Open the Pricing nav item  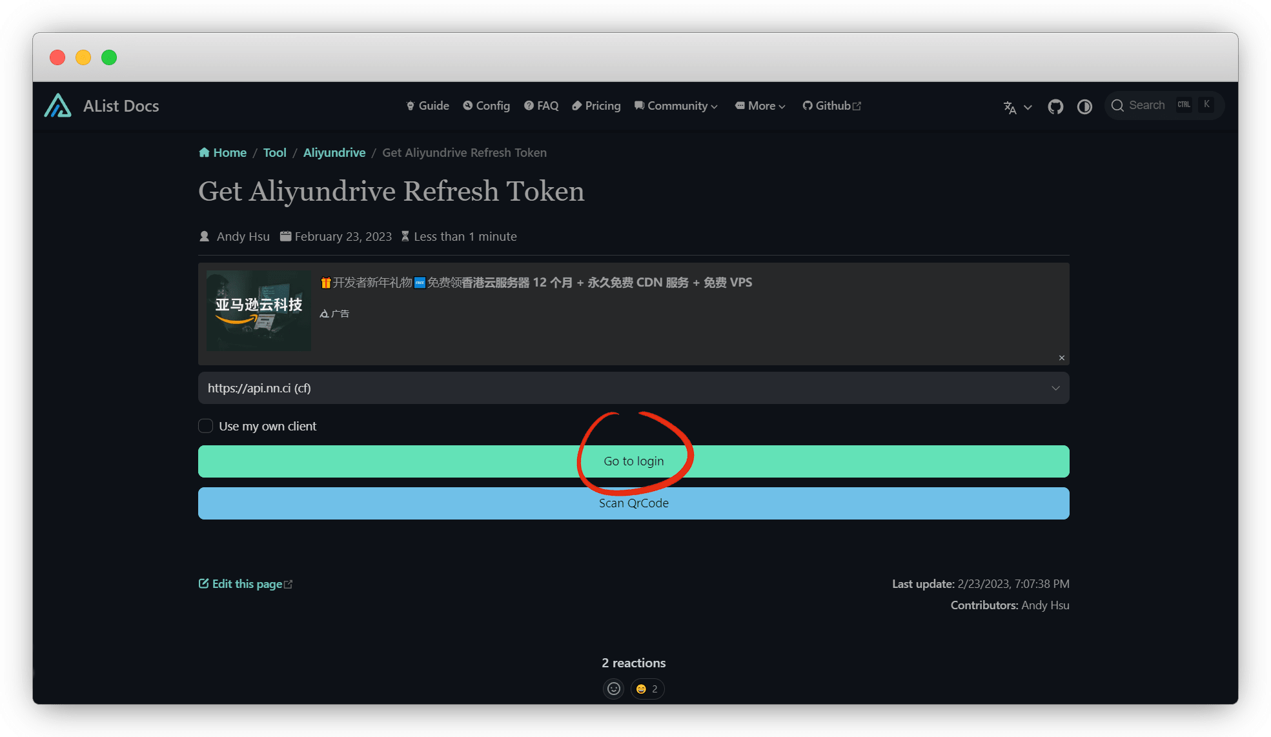pos(596,106)
